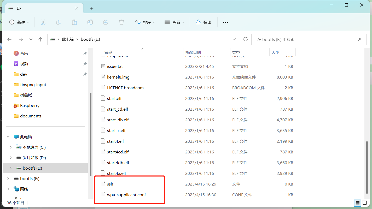Collapse the 此电脑 tree node
The image size is (372, 209).
coord(8,137)
